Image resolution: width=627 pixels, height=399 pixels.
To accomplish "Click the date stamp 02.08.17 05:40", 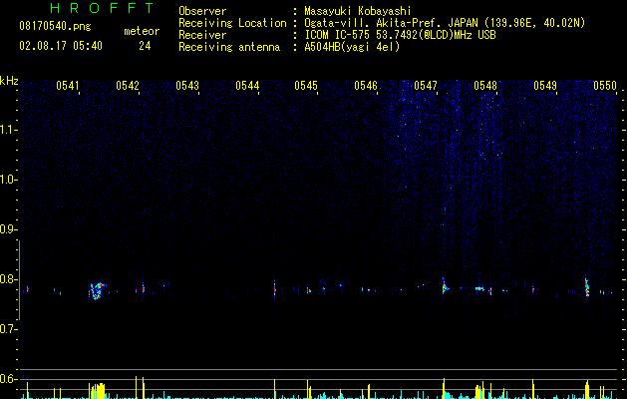I will [61, 46].
